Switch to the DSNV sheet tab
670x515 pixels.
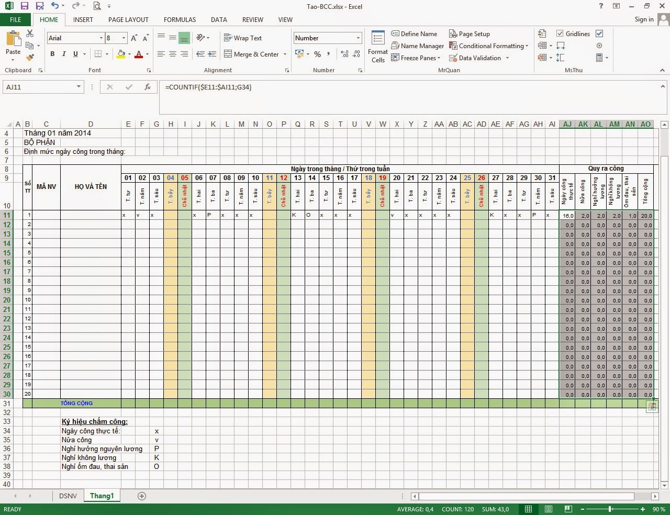point(68,496)
